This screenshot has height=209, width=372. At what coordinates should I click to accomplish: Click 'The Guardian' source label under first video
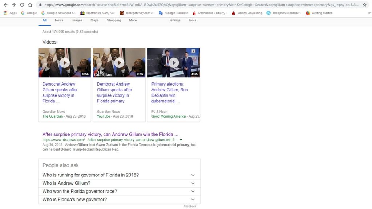[53, 116]
